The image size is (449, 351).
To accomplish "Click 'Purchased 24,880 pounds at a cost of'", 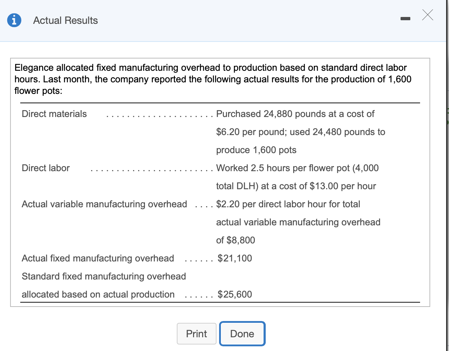I will point(295,114).
